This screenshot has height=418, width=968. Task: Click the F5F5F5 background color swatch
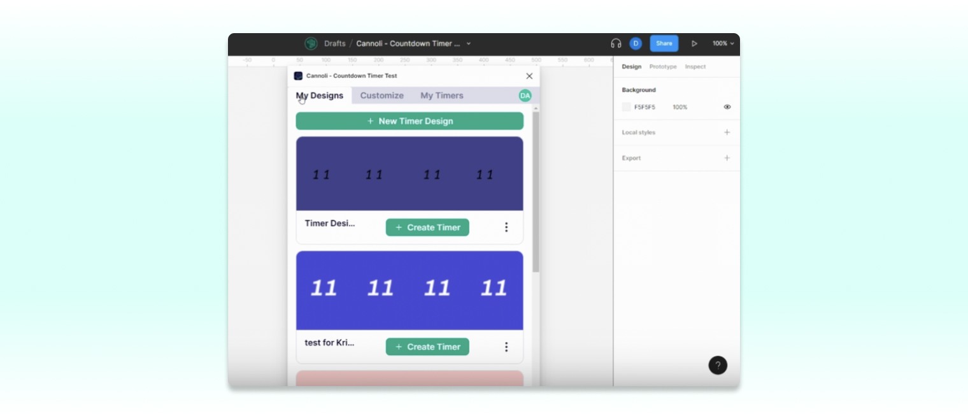[627, 107]
